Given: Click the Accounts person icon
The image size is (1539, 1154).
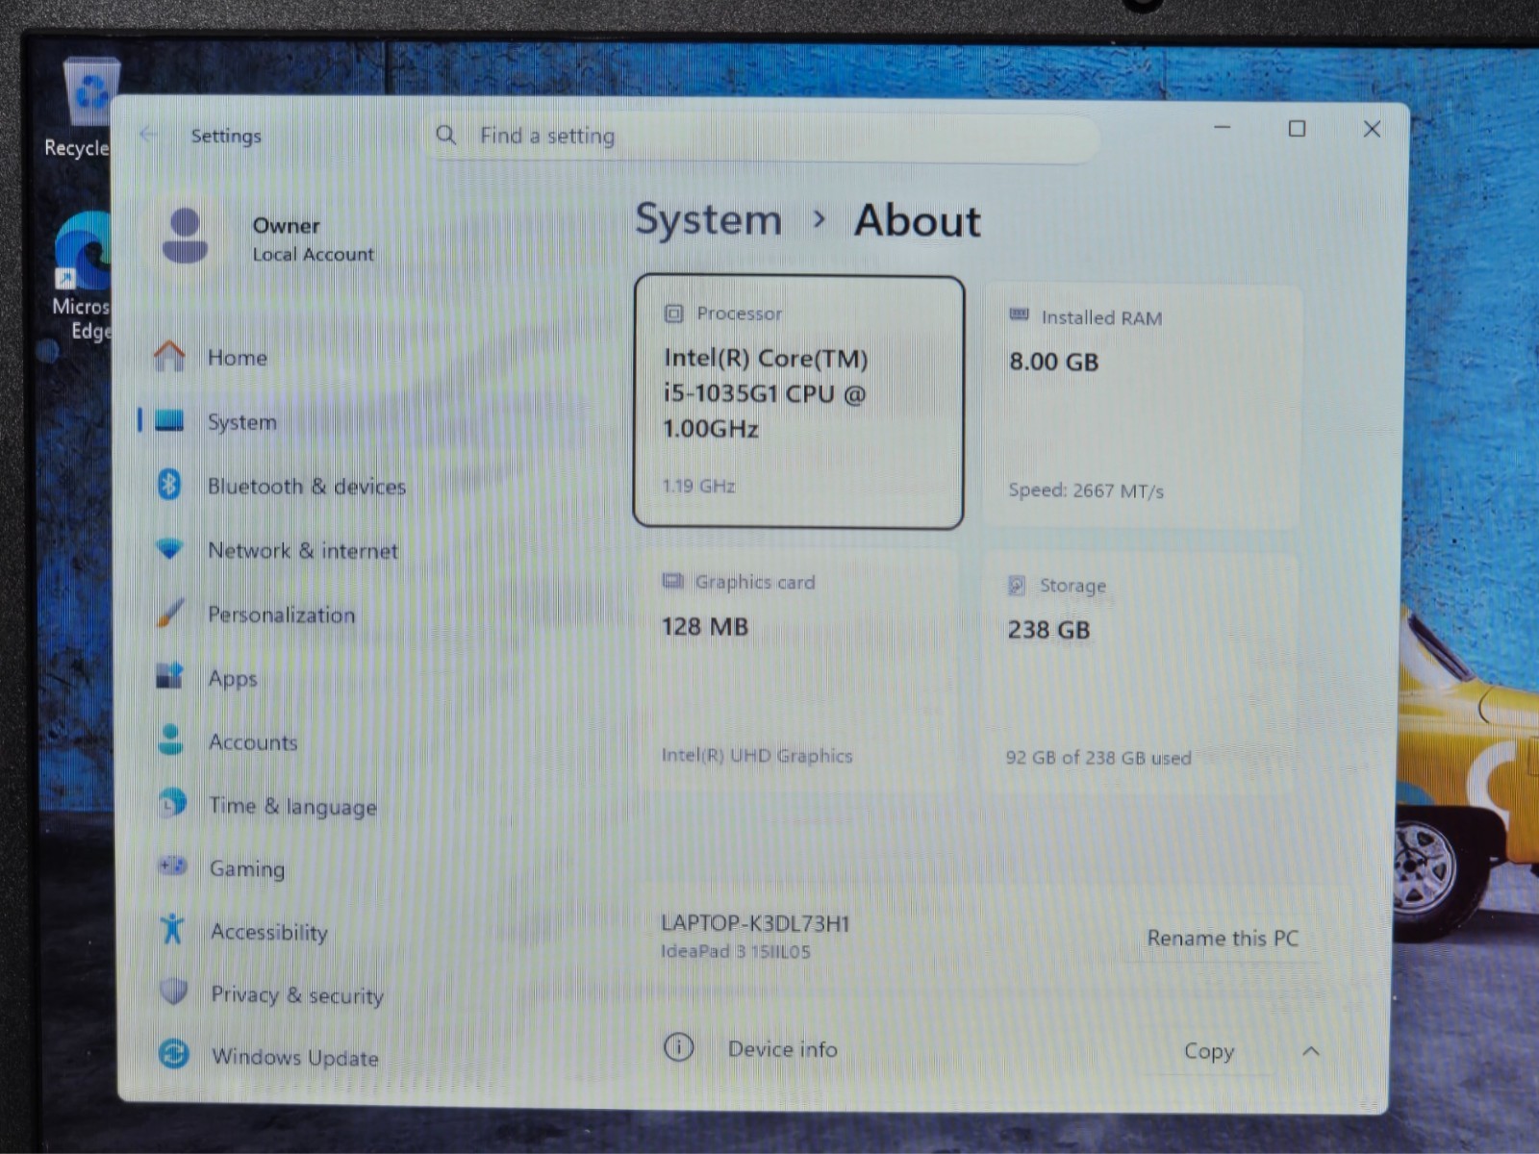Looking at the screenshot, I should coord(170,740).
